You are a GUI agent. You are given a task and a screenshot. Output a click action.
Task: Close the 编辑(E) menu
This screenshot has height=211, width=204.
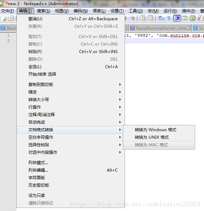click(x=25, y=11)
